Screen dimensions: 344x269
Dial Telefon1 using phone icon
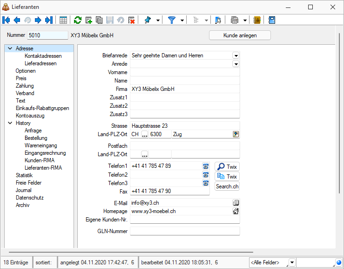click(x=206, y=166)
